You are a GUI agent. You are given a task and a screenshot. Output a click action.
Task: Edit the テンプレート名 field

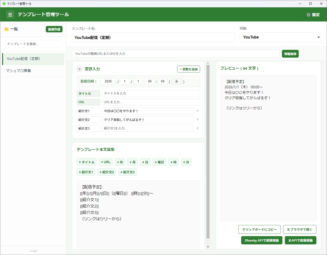[153, 37]
